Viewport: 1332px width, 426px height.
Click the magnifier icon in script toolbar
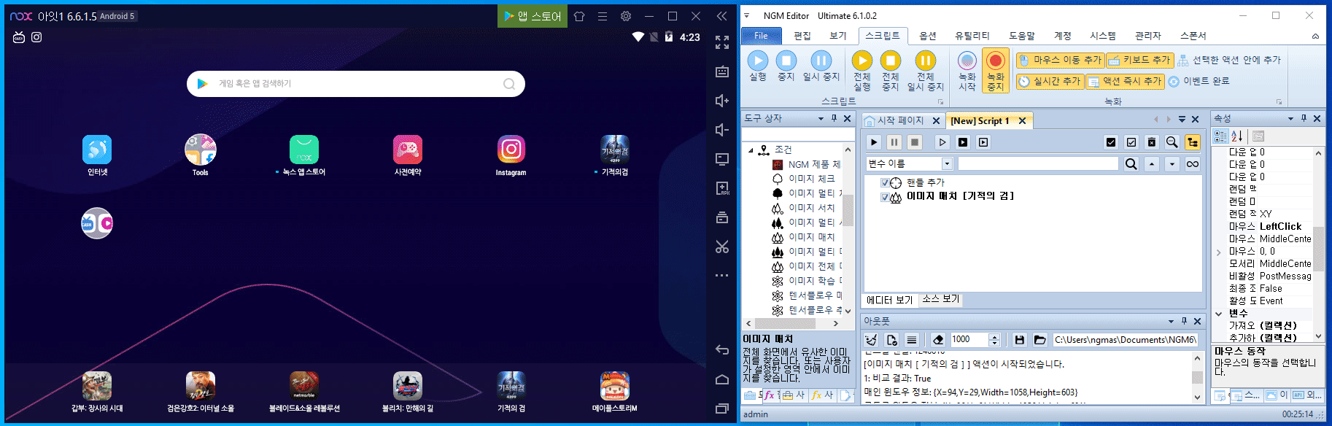(1172, 142)
